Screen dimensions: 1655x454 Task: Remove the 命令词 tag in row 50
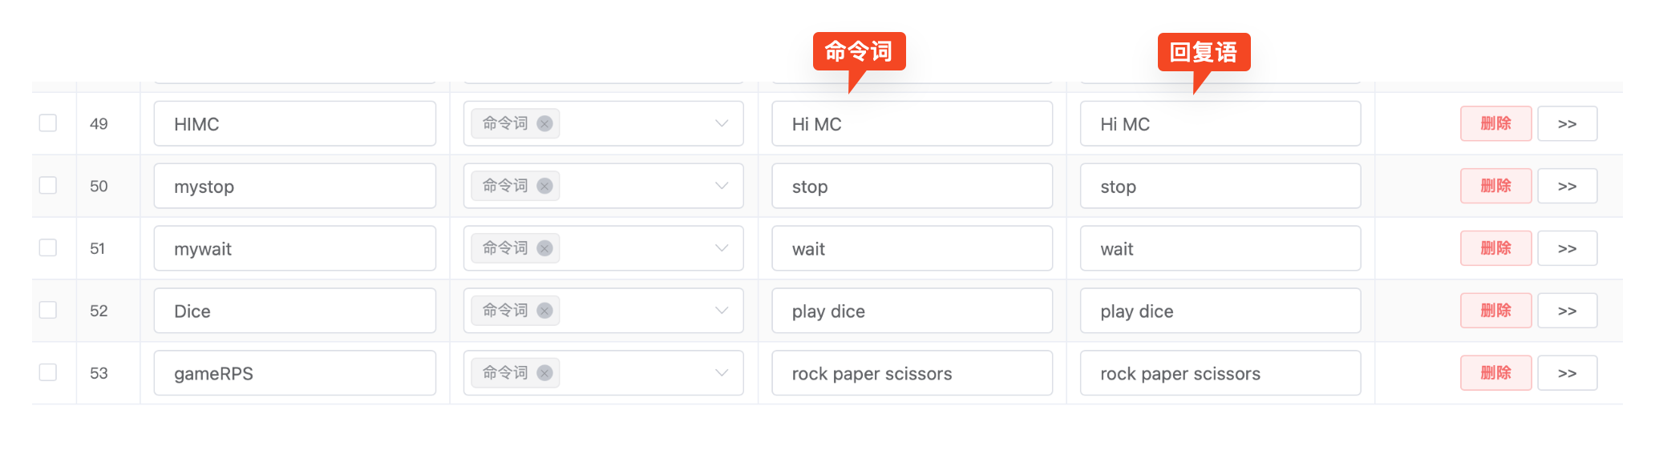pos(544,186)
